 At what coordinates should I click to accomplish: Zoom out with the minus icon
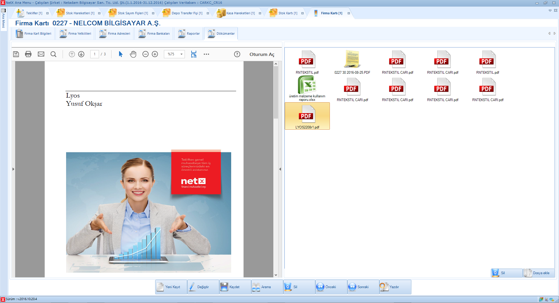pyautogui.click(x=145, y=54)
